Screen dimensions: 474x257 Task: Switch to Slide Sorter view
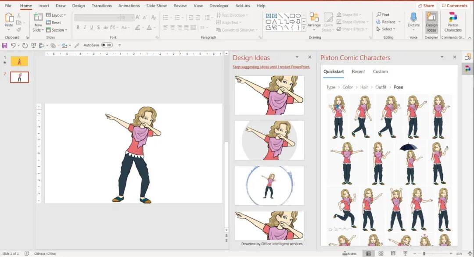(381, 253)
